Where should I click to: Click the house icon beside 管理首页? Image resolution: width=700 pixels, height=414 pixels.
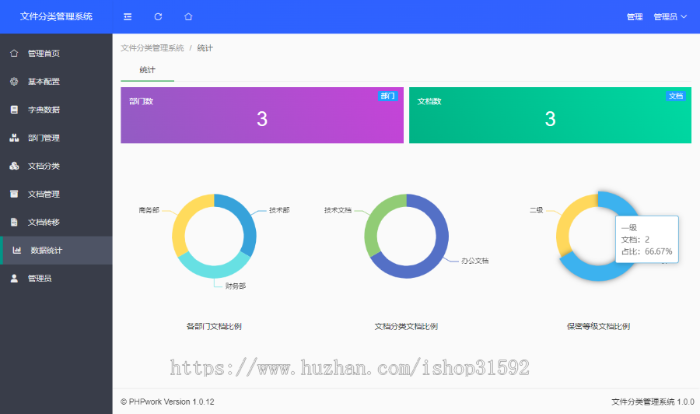pos(14,53)
